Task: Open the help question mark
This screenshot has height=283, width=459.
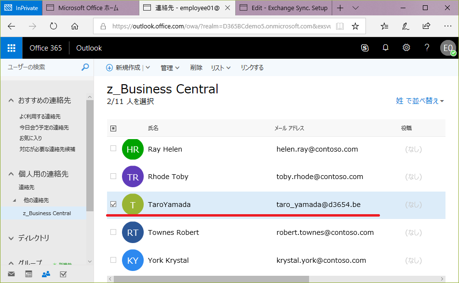Action: (x=427, y=48)
